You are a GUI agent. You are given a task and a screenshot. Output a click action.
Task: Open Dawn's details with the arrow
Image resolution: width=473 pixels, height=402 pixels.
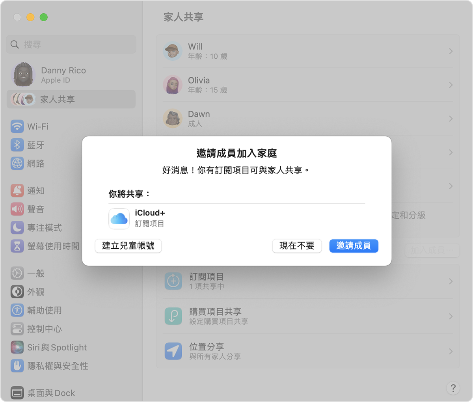pos(451,118)
